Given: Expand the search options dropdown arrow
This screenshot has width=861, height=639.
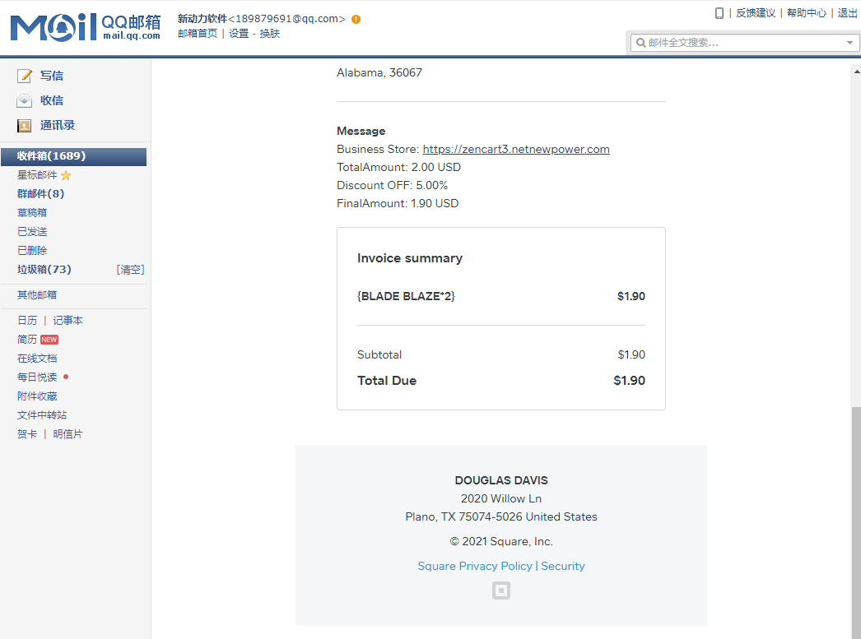Looking at the screenshot, I should (x=849, y=43).
